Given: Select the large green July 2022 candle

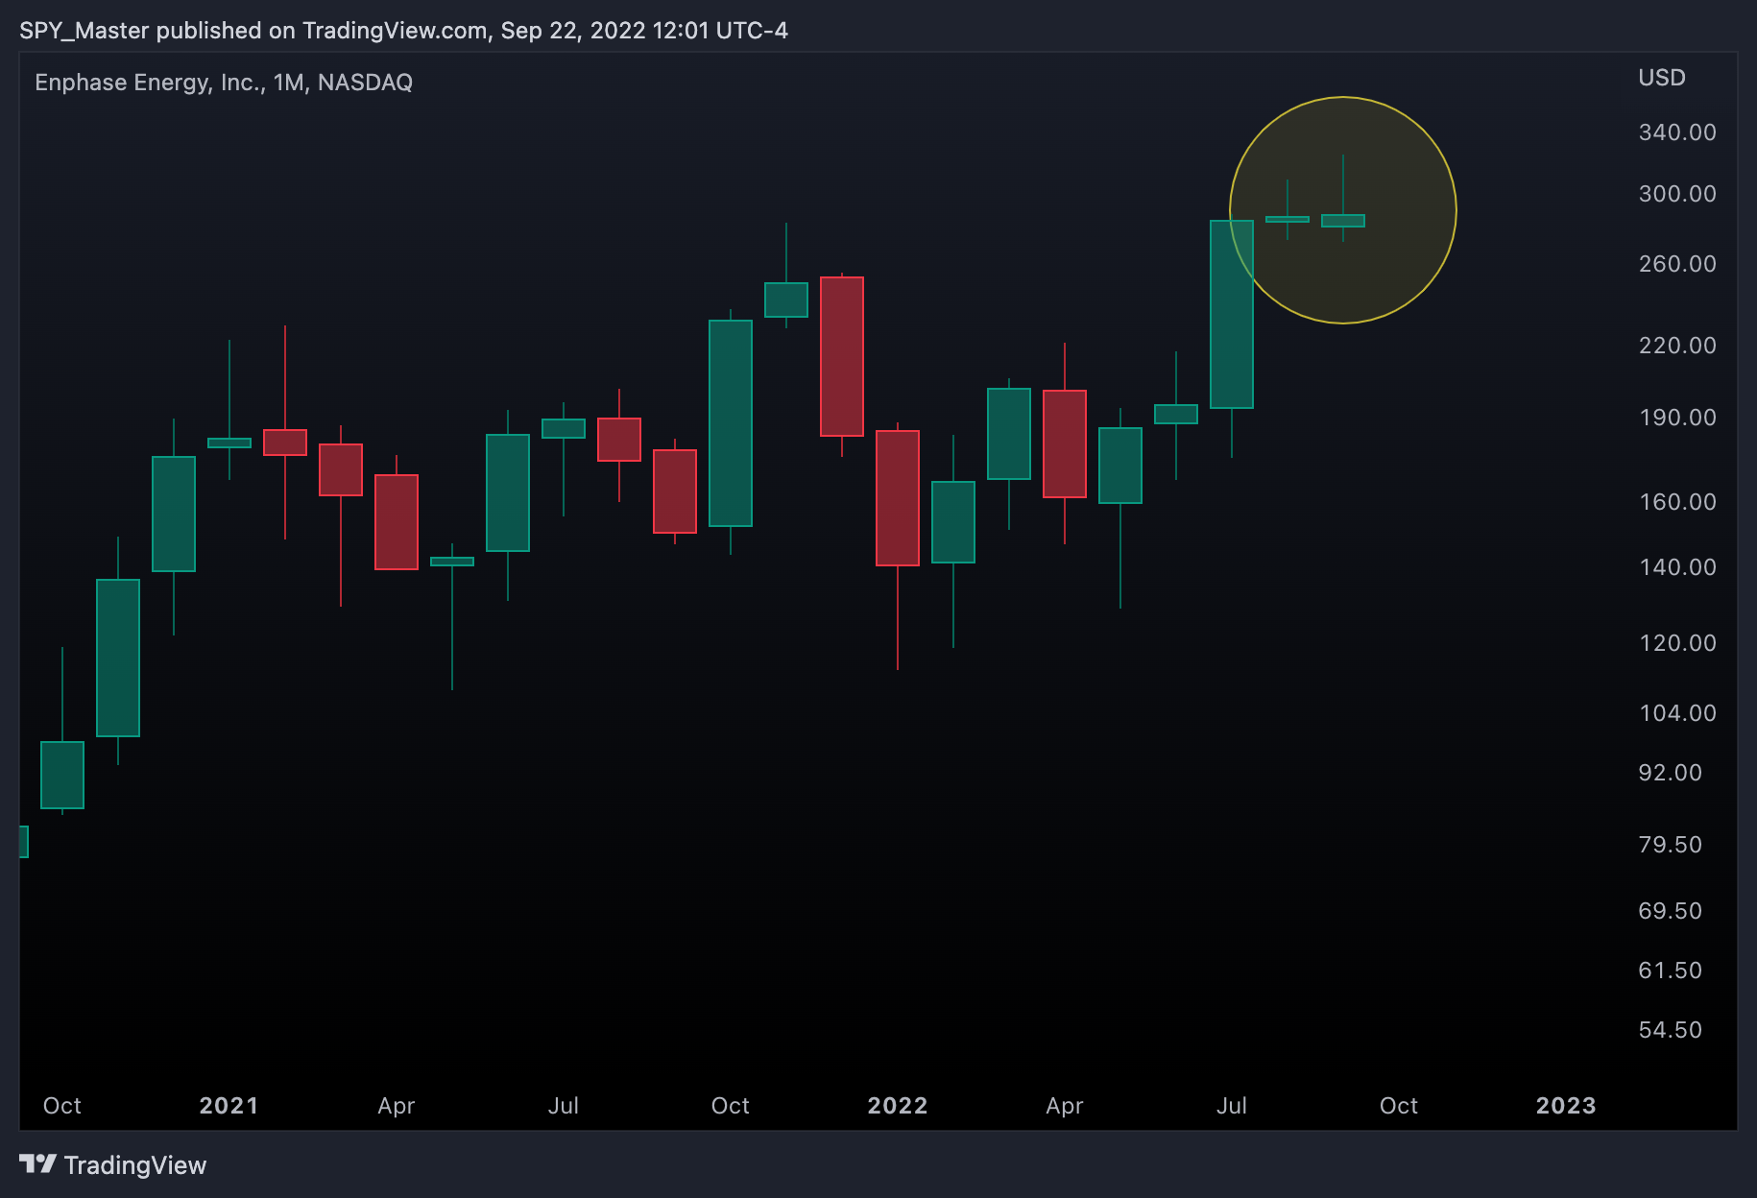Looking at the screenshot, I should 1232,315.
